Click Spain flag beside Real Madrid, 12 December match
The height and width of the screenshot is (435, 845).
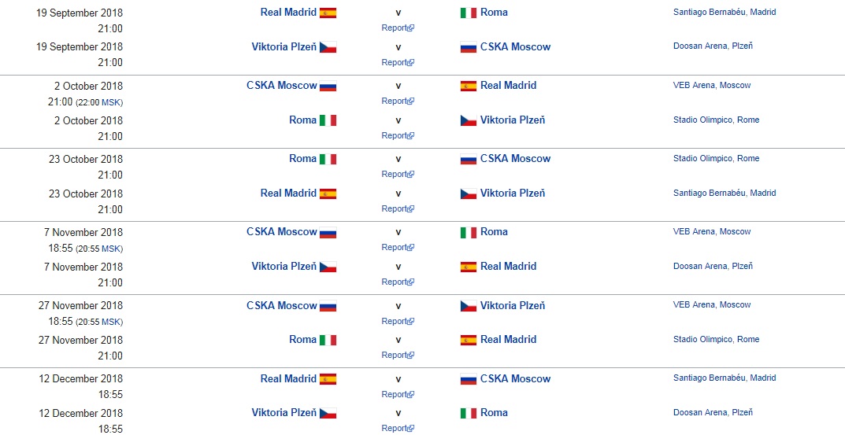tap(328, 379)
